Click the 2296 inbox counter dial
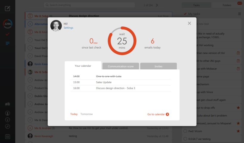This screenshot has height=143, width=244. point(7,24)
